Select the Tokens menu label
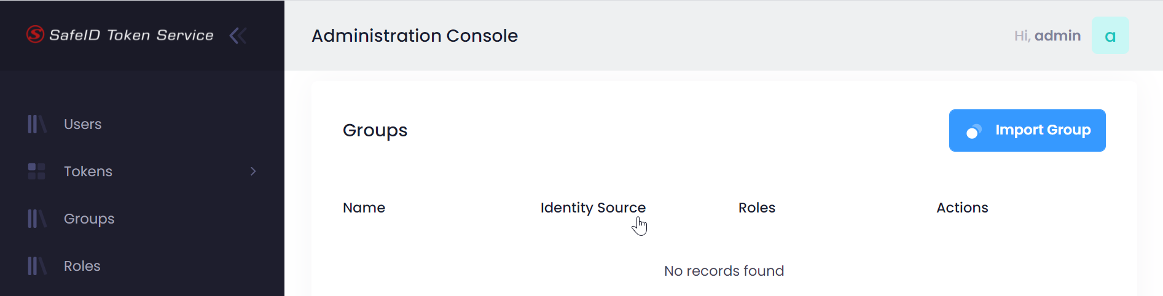 (88, 171)
